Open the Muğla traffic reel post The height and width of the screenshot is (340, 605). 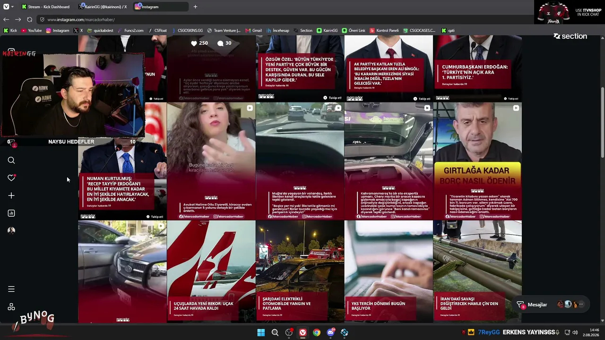tap(300, 161)
